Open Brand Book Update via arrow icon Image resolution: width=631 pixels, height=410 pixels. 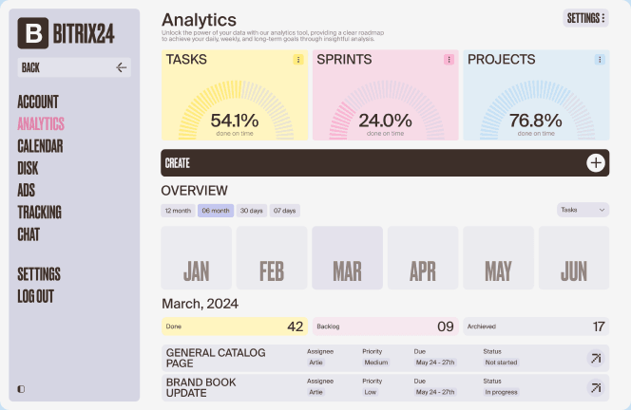pos(596,387)
